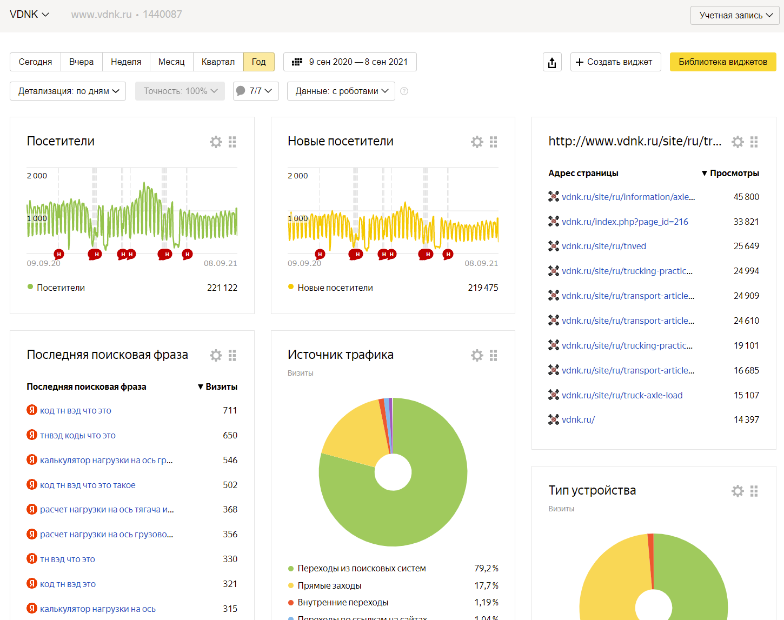Click views value 45 800

[746, 197]
